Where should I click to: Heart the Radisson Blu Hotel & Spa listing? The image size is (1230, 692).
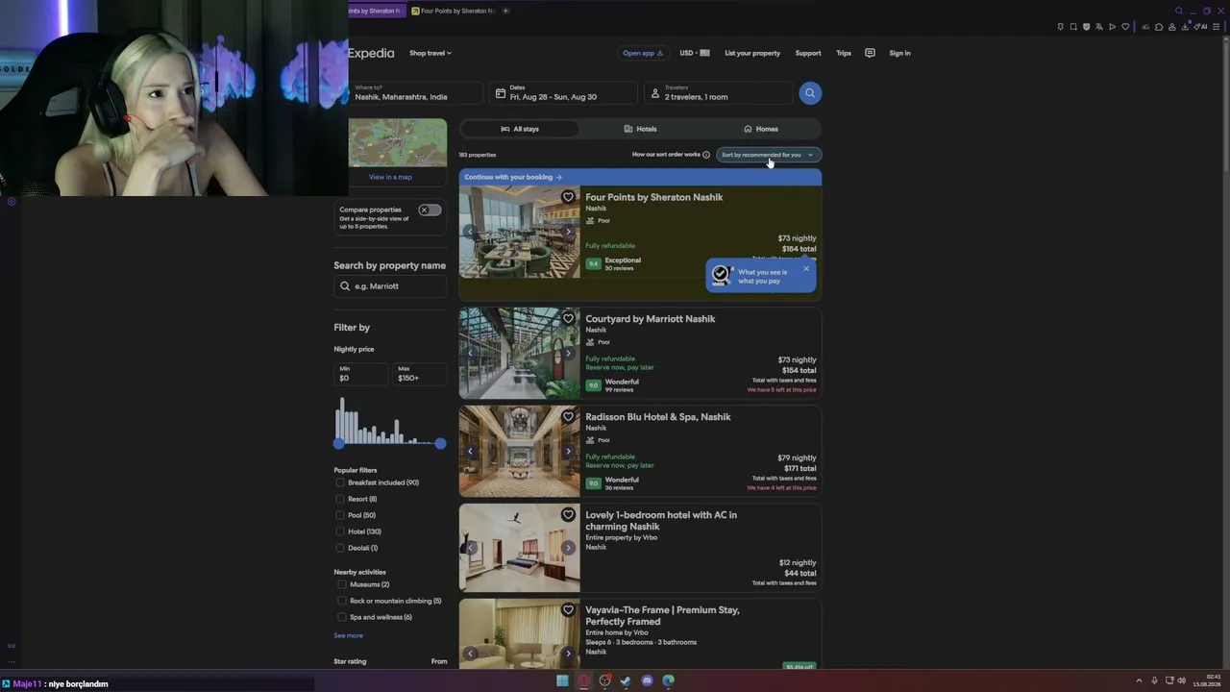[568, 417]
